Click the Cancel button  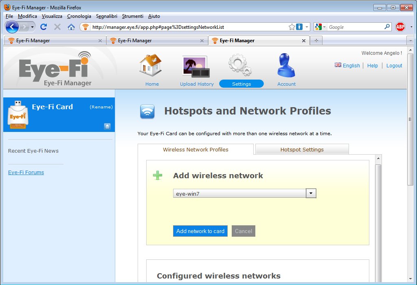(x=244, y=231)
